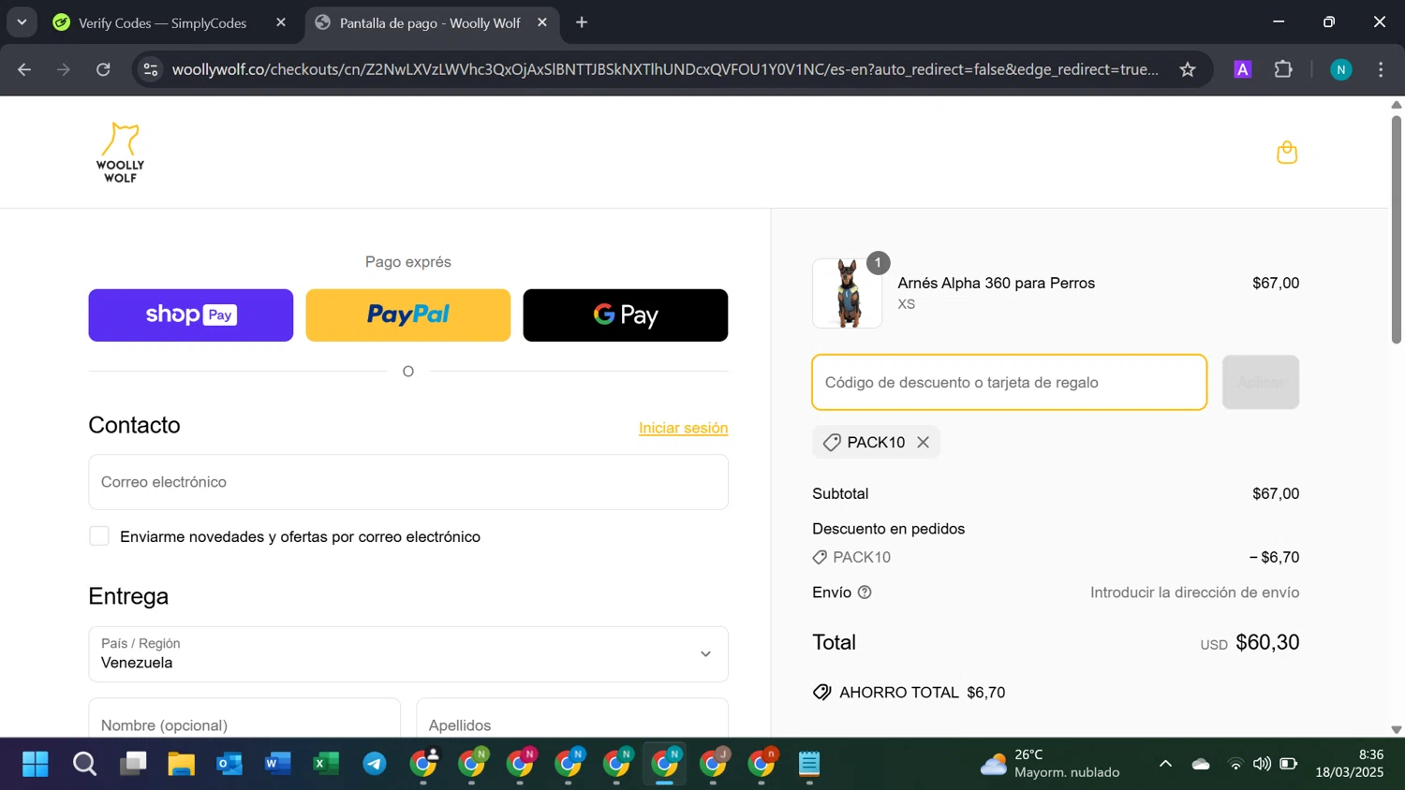1405x790 pixels.
Task: Click the Total amount $60,30
Action: click(x=1267, y=642)
